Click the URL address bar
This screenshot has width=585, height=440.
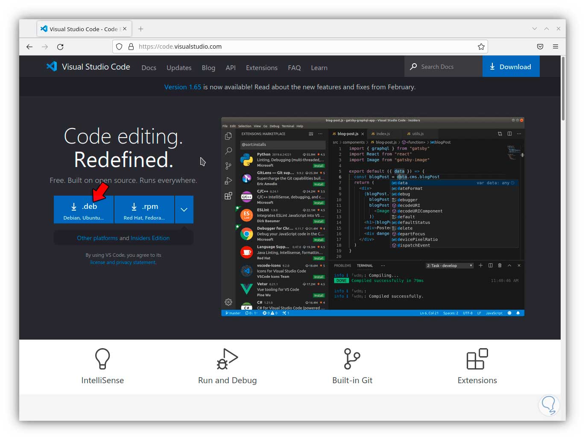[300, 47]
